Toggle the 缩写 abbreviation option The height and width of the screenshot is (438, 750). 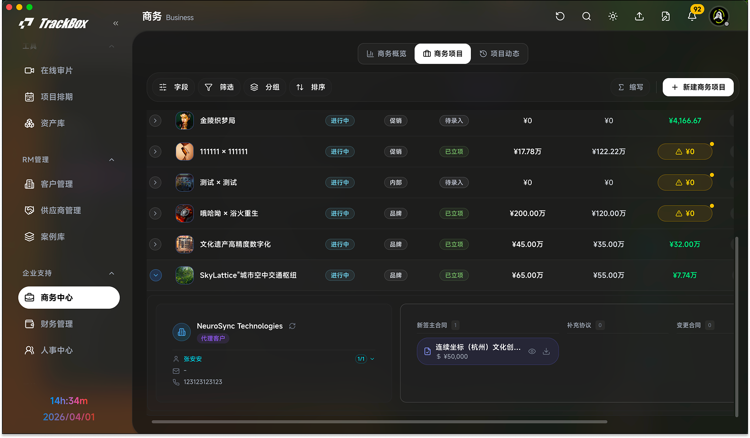[631, 87]
